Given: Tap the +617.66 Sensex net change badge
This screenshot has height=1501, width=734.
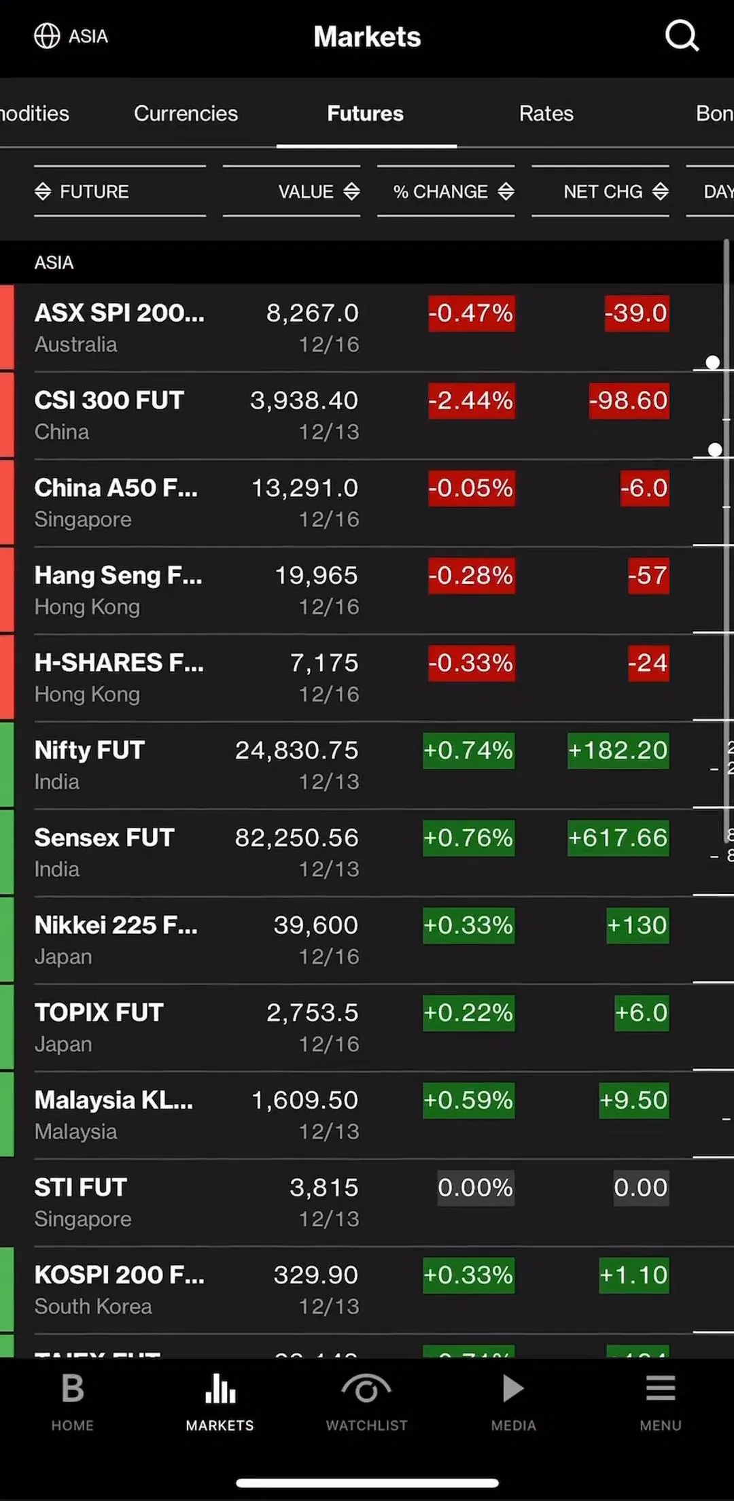Looking at the screenshot, I should tap(618, 838).
